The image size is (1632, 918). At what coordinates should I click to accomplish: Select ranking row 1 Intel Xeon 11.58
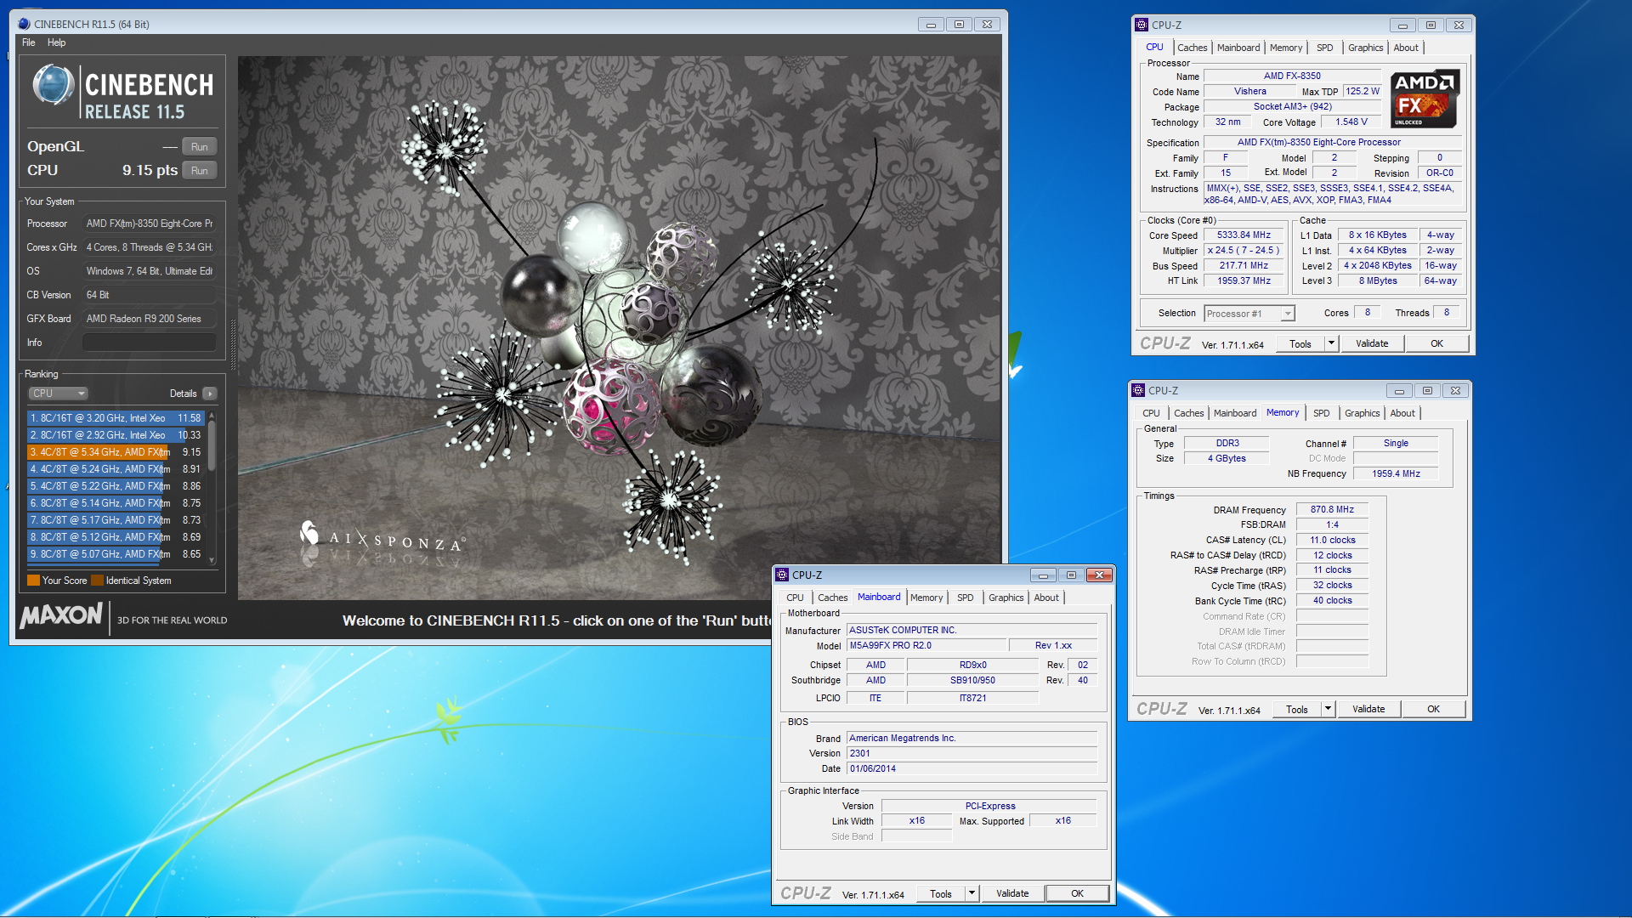116,418
